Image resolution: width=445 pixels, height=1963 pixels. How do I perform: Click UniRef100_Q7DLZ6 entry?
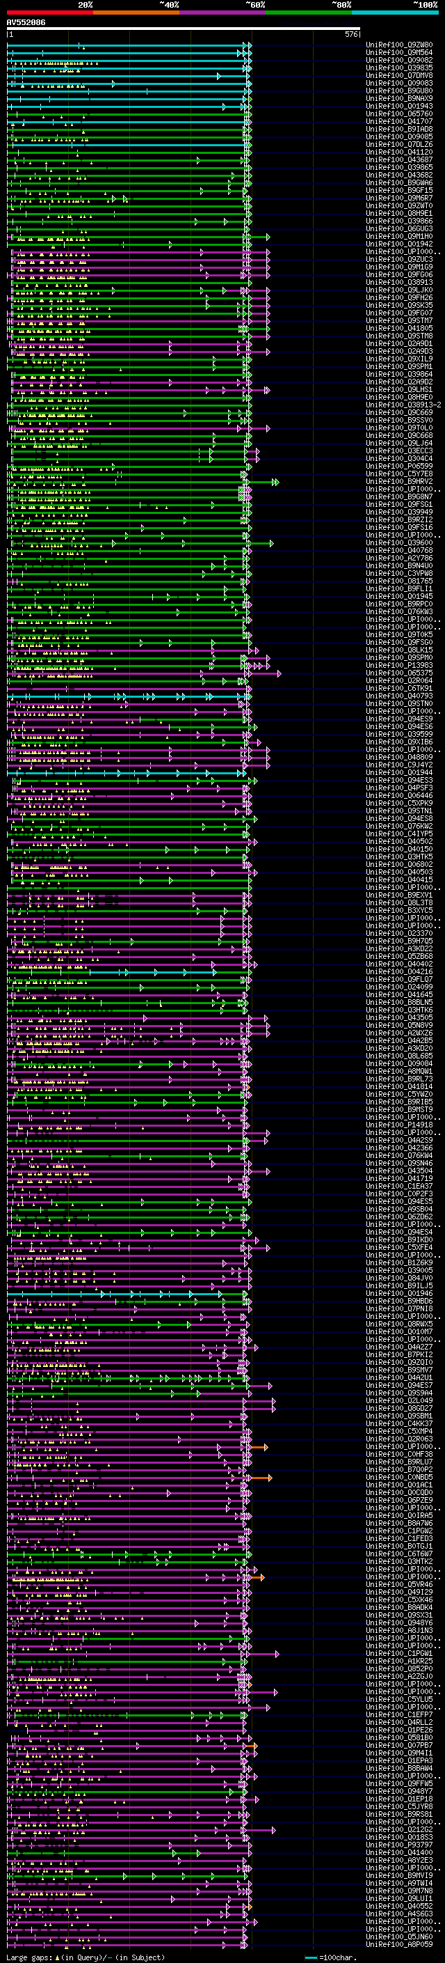[399, 144]
